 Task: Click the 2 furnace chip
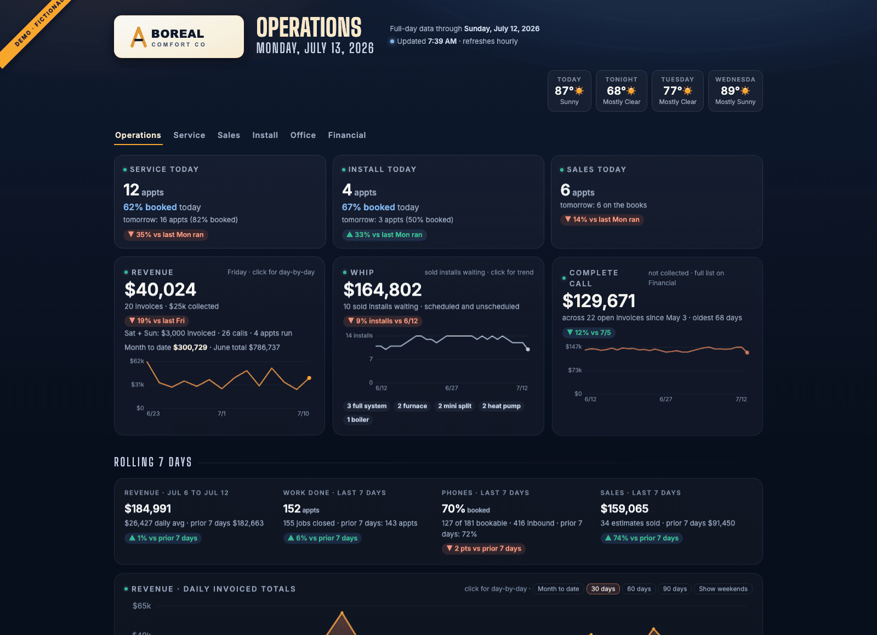coord(412,406)
